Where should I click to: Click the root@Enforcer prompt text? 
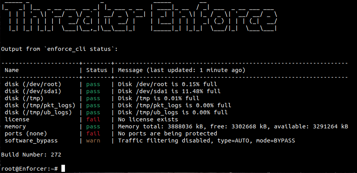pyautogui.click(x=30, y=169)
